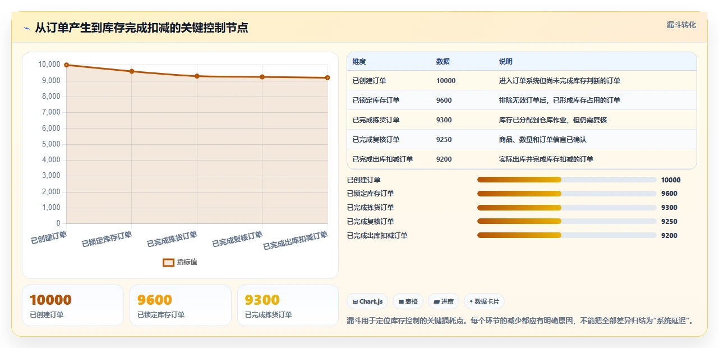Select the 数据卡片 tag chip
Viewport: 719px width, 348px height.
(x=484, y=301)
